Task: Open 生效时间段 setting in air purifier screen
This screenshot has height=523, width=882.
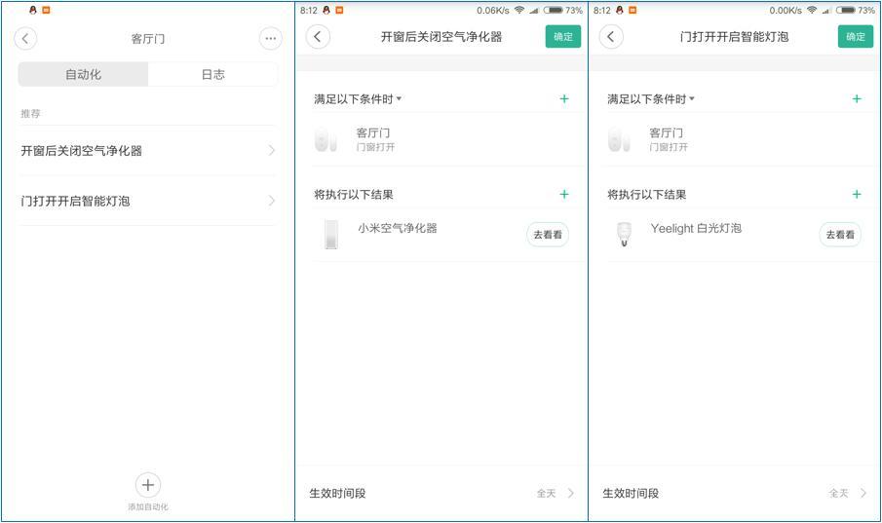Action: (441, 493)
